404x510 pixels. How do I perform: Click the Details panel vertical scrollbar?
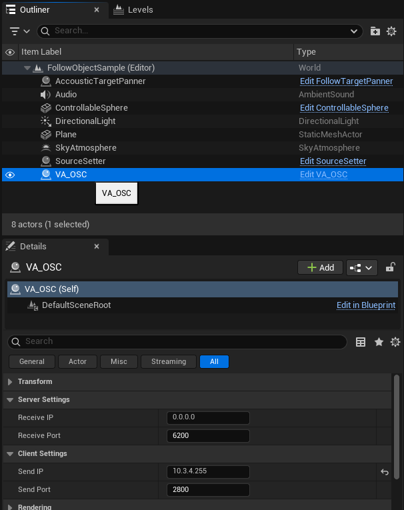pos(396,427)
